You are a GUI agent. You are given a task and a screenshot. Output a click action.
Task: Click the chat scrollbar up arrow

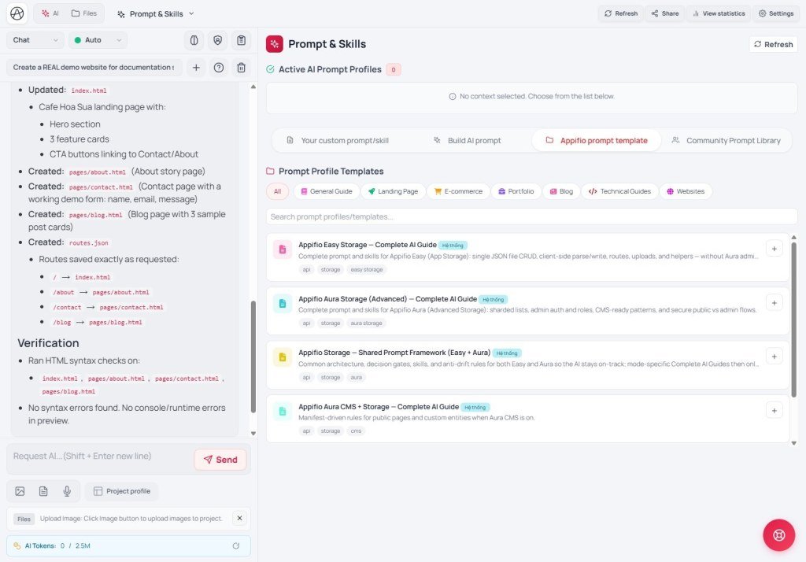click(x=253, y=87)
